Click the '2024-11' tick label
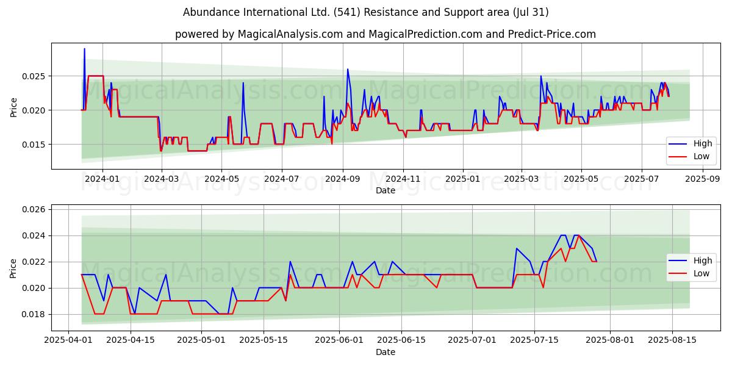Image resolution: width=732 pixels, height=366 pixels. [x=403, y=179]
